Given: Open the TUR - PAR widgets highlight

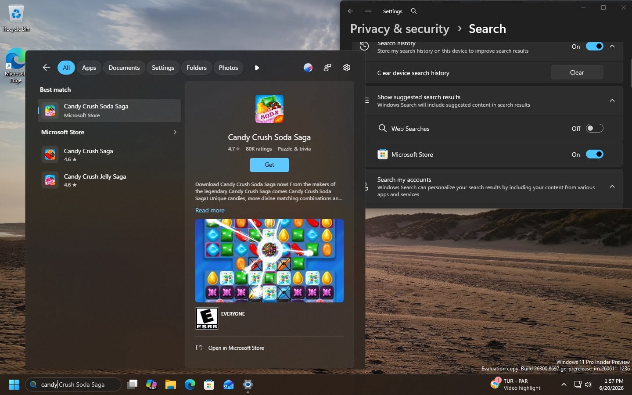Looking at the screenshot, I should click(517, 384).
